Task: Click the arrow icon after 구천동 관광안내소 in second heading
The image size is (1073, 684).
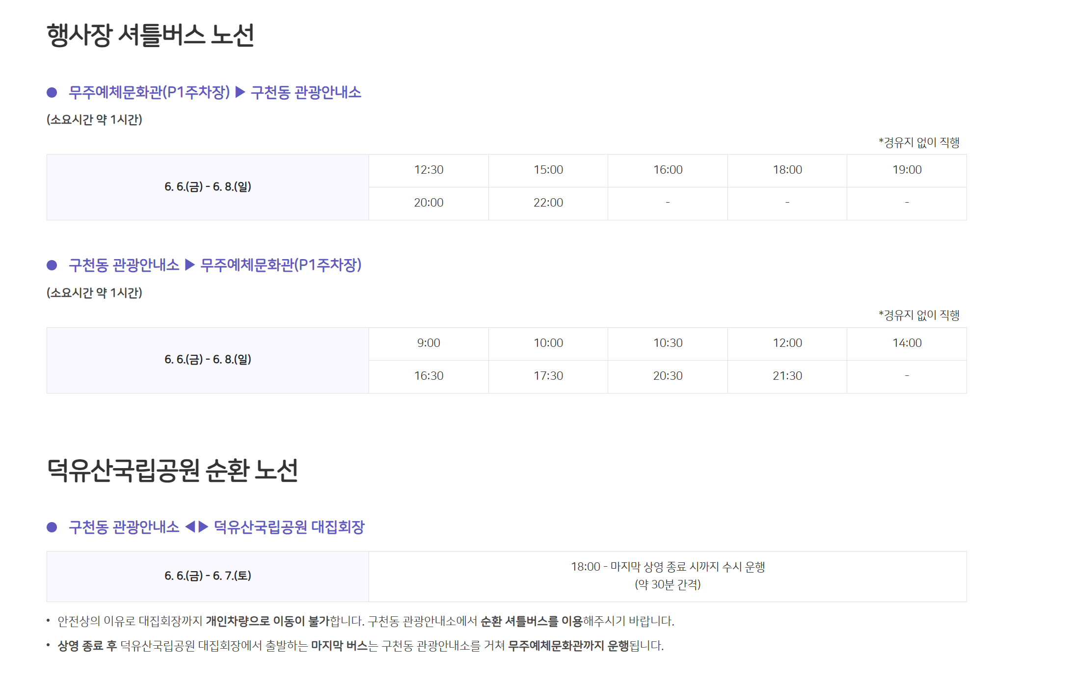Action: pyautogui.click(x=190, y=265)
